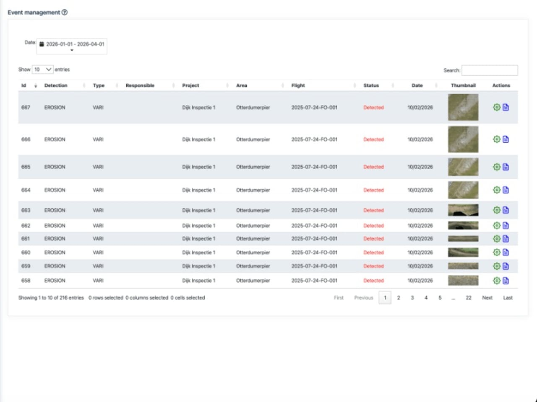The width and height of the screenshot is (537, 402).
Task: Go to page 3
Action: point(412,298)
